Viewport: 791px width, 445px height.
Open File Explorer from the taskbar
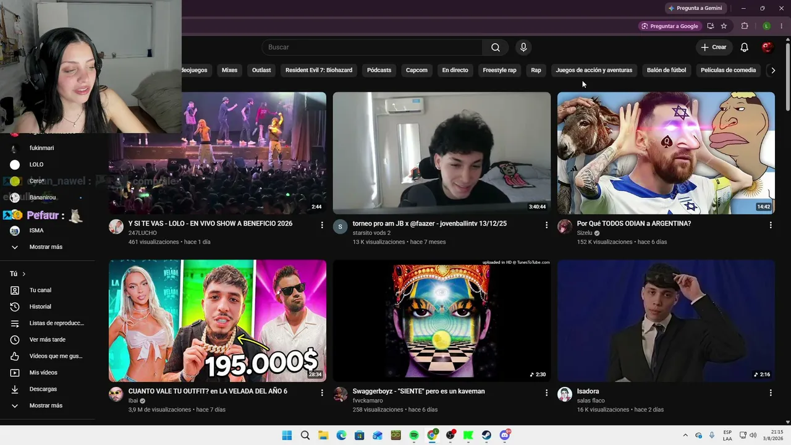pyautogui.click(x=323, y=435)
